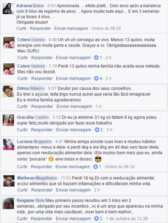Click the like reaction icon on Reigiane's comment

[97, 218]
